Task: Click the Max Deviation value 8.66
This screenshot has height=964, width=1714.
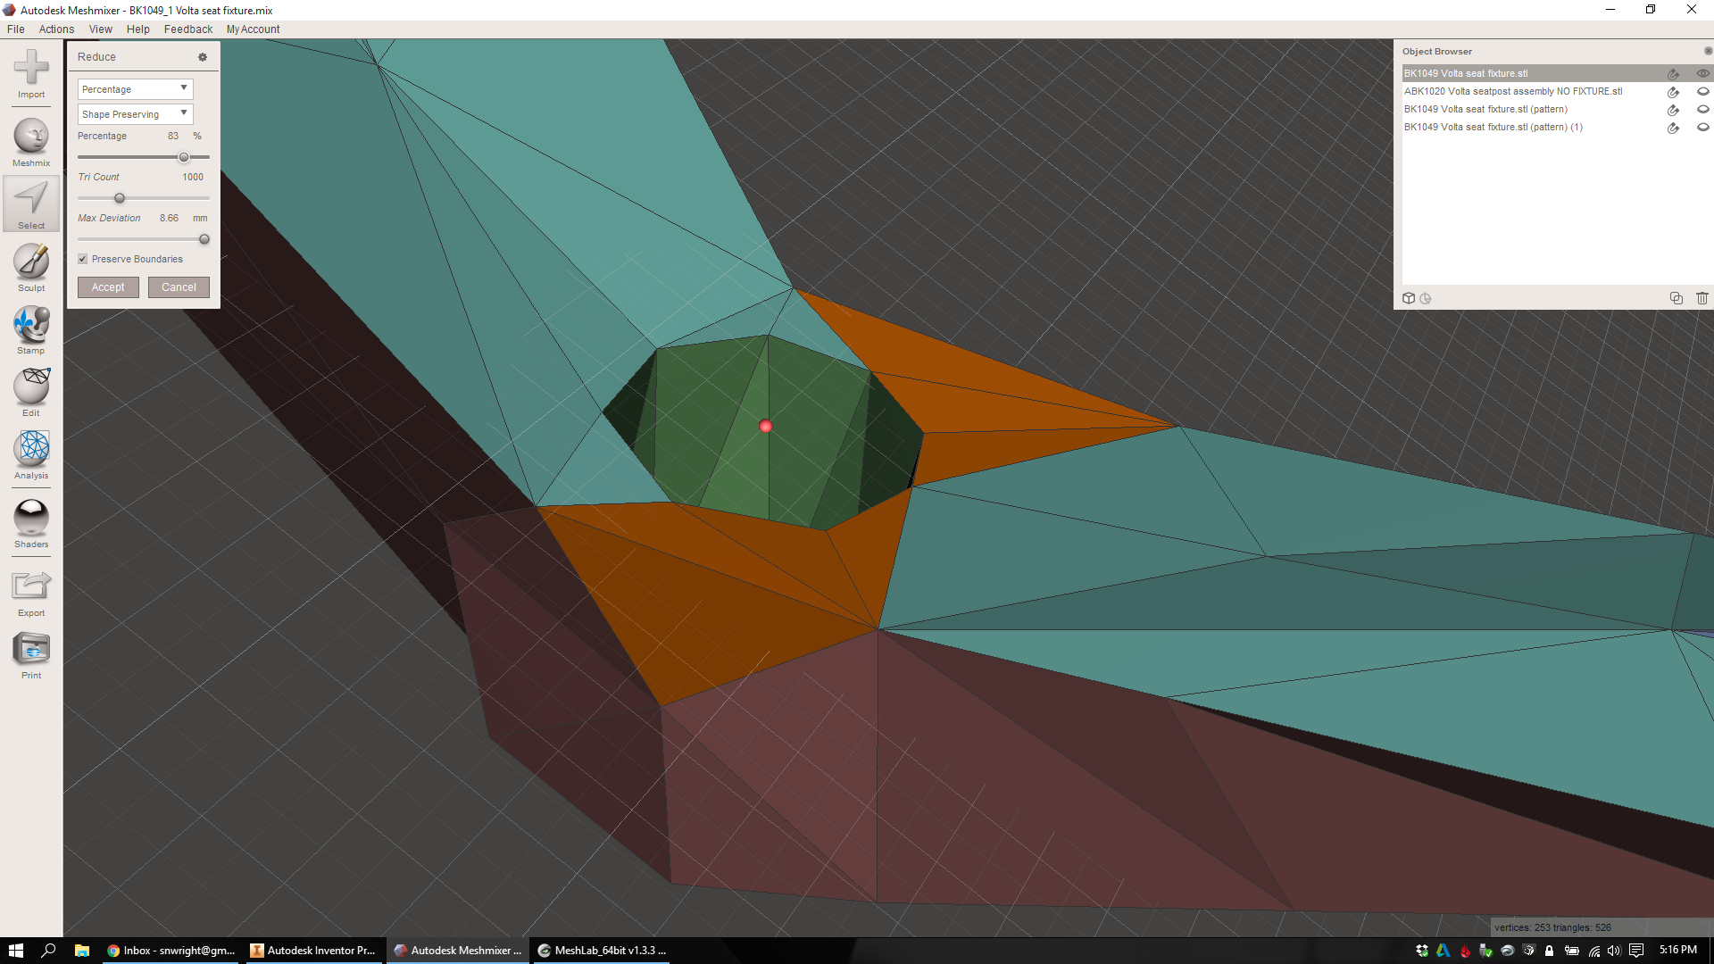Action: (x=169, y=219)
